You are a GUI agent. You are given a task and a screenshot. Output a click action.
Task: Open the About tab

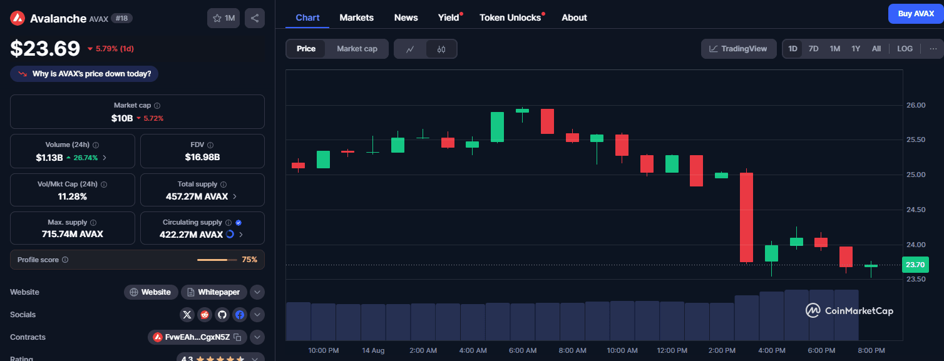pyautogui.click(x=575, y=18)
